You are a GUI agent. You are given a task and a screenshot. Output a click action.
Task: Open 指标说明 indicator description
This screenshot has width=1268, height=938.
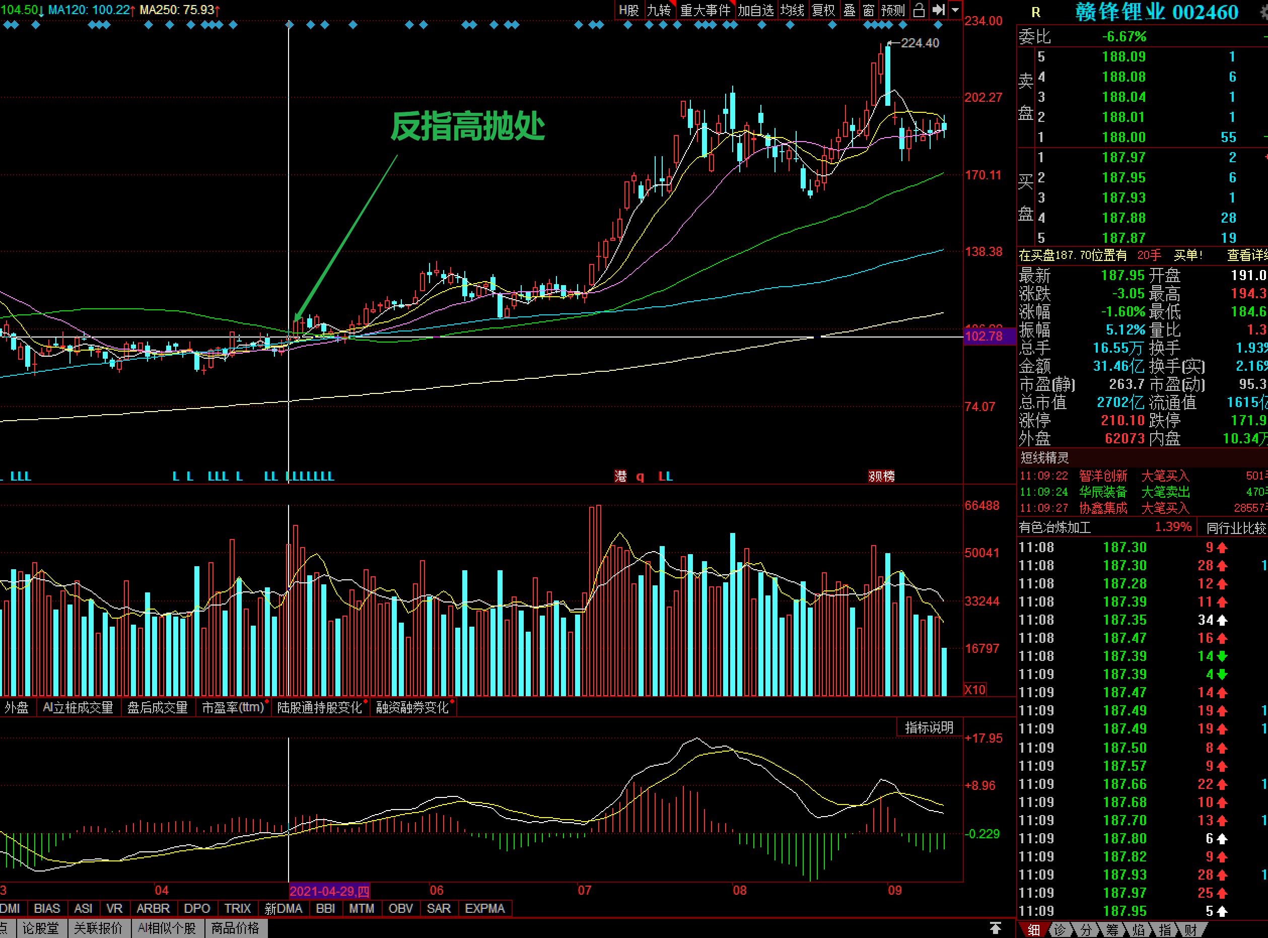tap(929, 727)
